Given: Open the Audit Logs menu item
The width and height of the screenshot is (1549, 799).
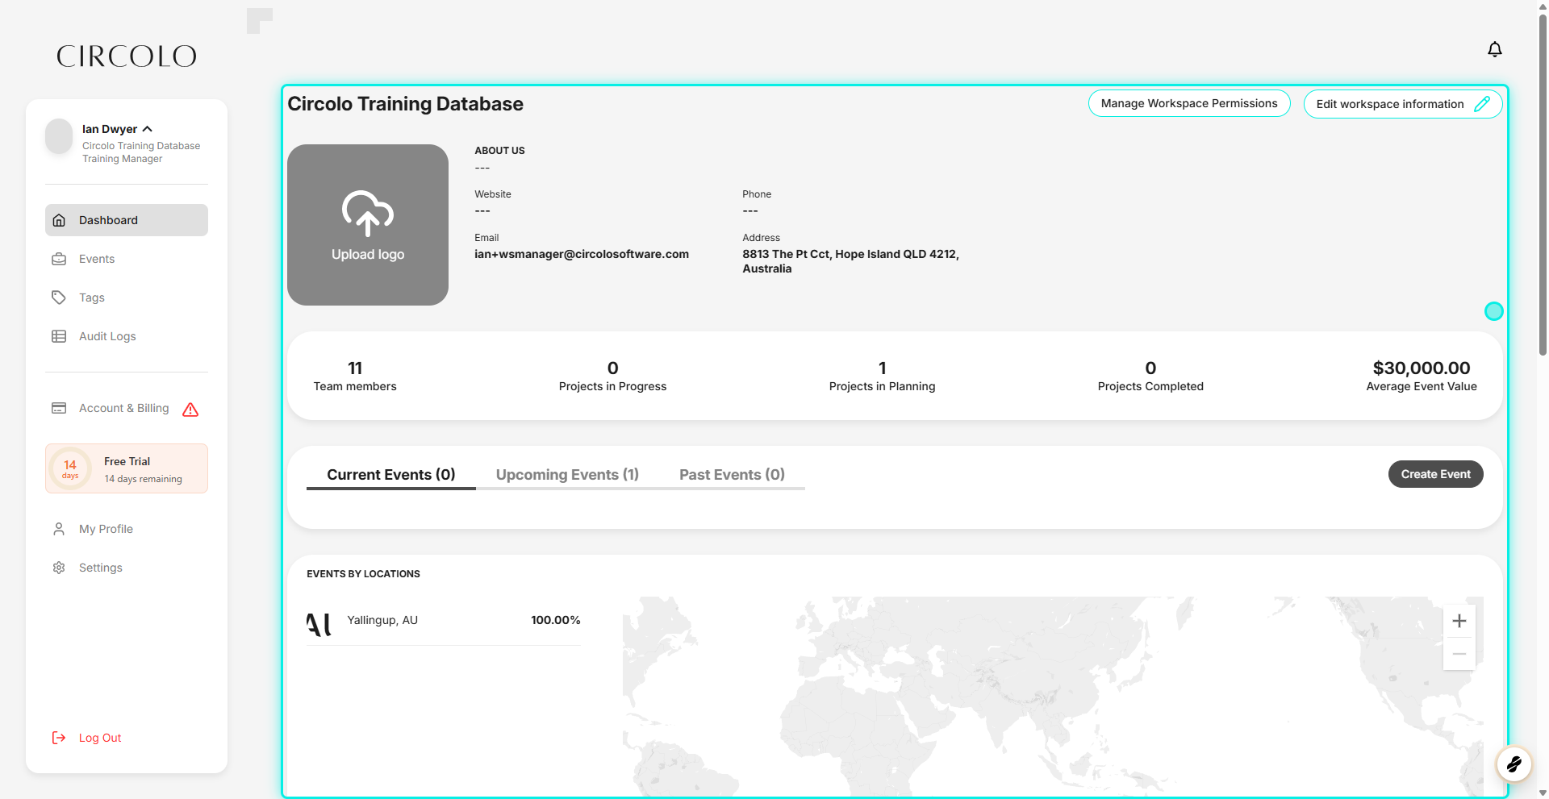Looking at the screenshot, I should pyautogui.click(x=127, y=336).
